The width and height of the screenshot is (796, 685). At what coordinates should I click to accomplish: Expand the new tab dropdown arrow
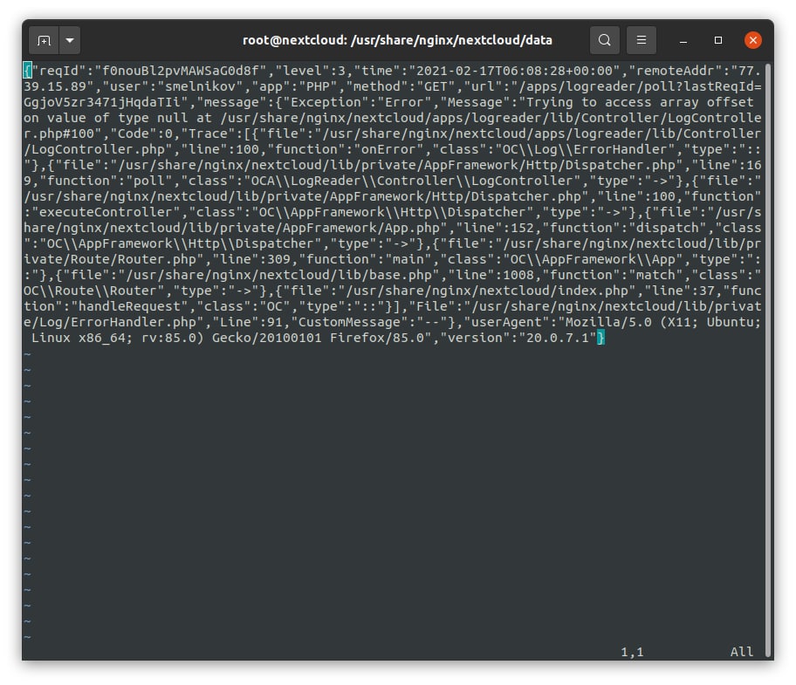pos(70,41)
